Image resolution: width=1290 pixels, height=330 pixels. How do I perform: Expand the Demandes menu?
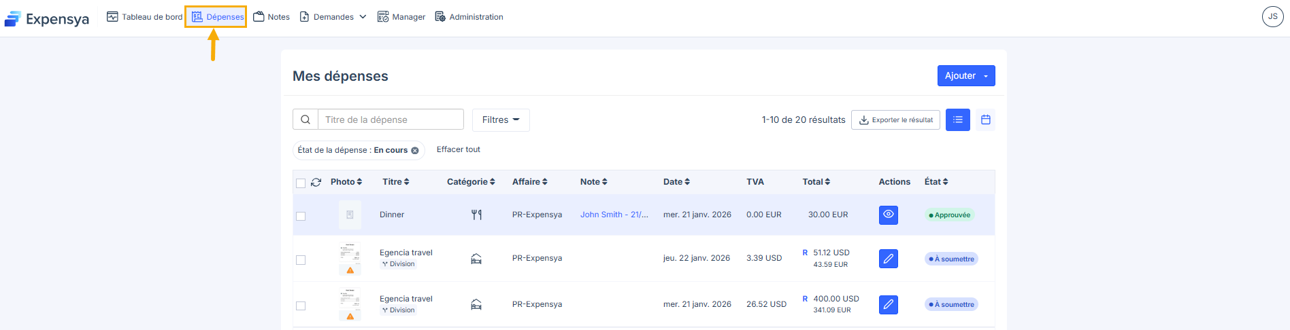click(333, 17)
